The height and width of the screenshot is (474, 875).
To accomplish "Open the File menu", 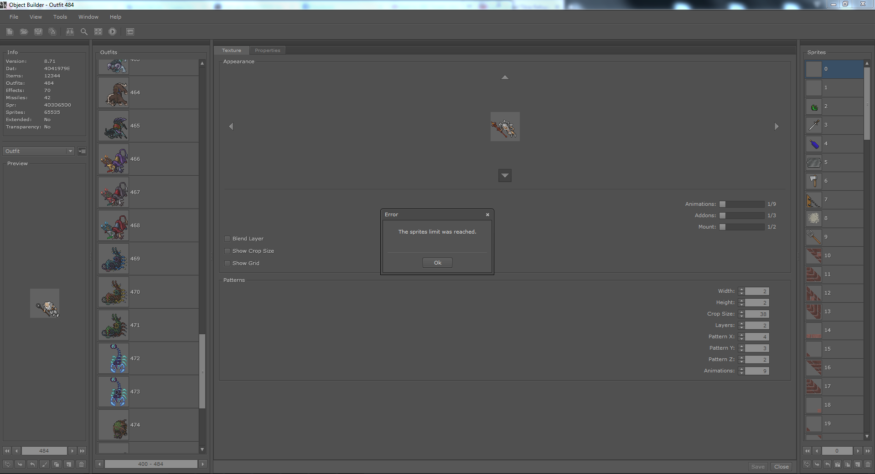I will tap(14, 17).
